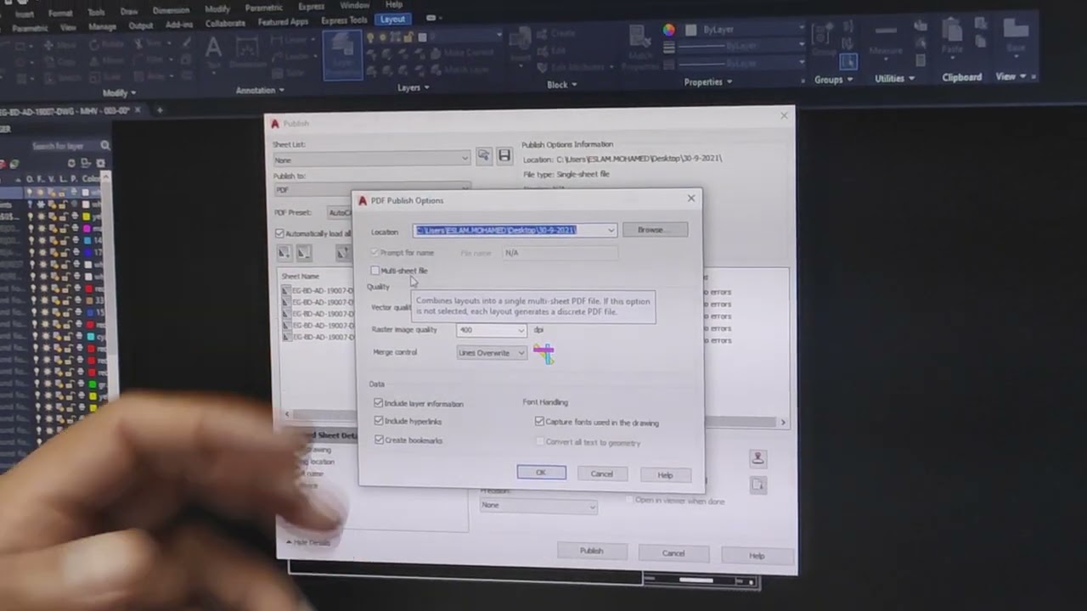The width and height of the screenshot is (1087, 611).
Task: Click the Save Sheet List floppy icon
Action: coord(504,155)
